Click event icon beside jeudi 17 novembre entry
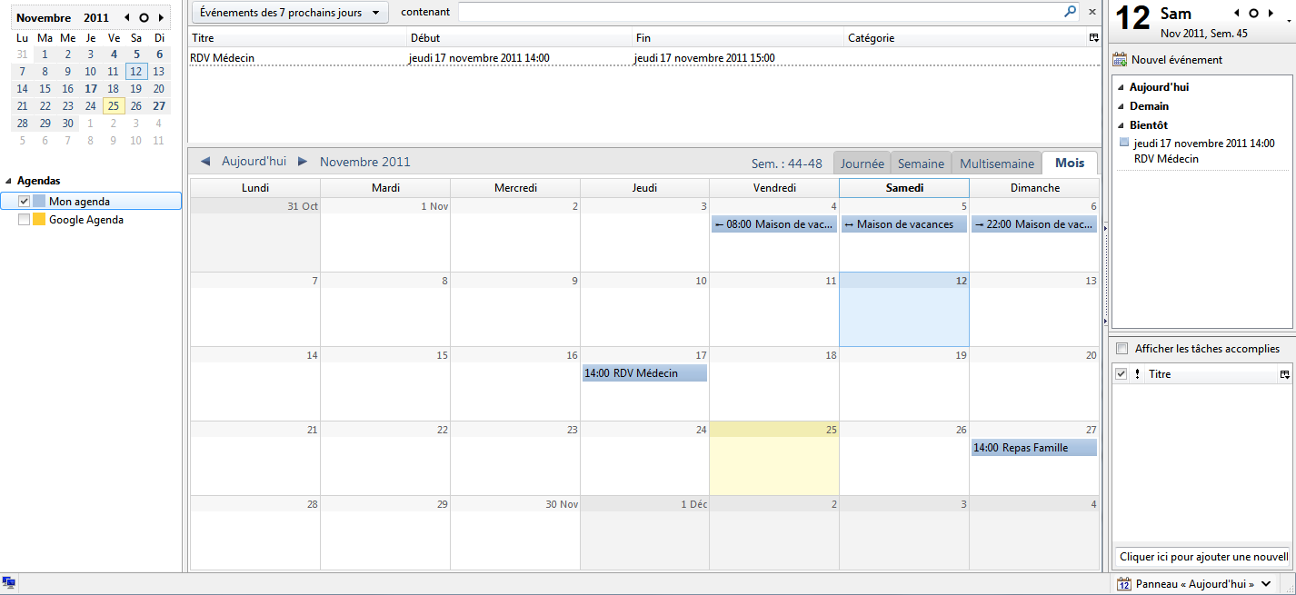 point(1124,143)
